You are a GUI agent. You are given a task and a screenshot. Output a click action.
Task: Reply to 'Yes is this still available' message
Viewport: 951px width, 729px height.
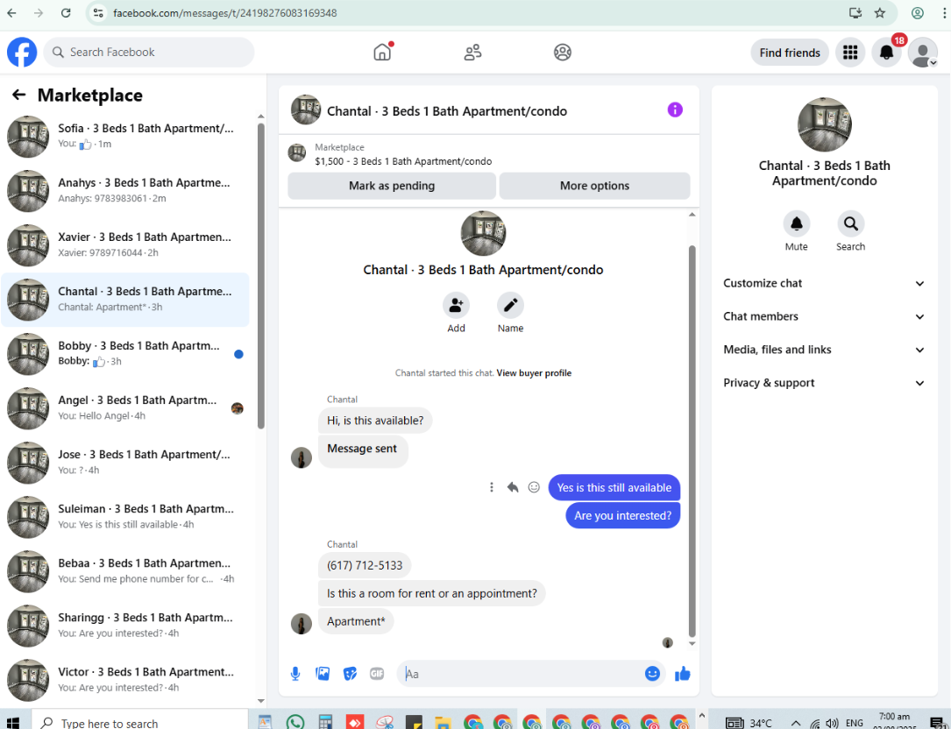coord(513,488)
